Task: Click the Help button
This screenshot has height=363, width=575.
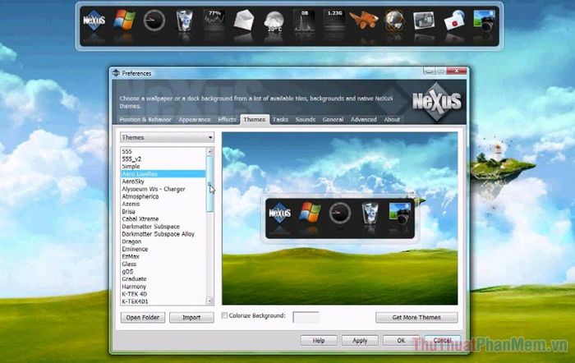Action: click(319, 341)
